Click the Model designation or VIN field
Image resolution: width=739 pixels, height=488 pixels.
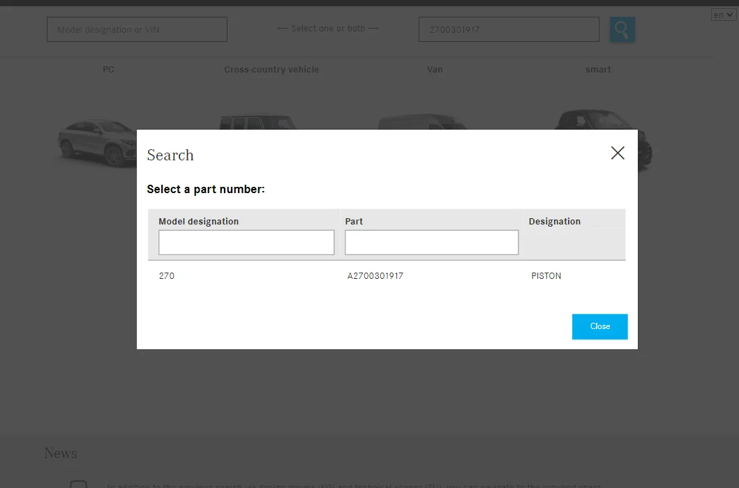[x=137, y=29]
